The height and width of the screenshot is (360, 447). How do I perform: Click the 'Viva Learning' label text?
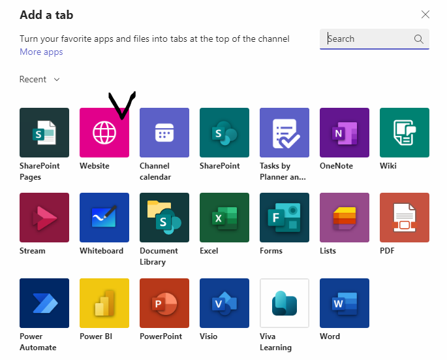tap(275, 342)
